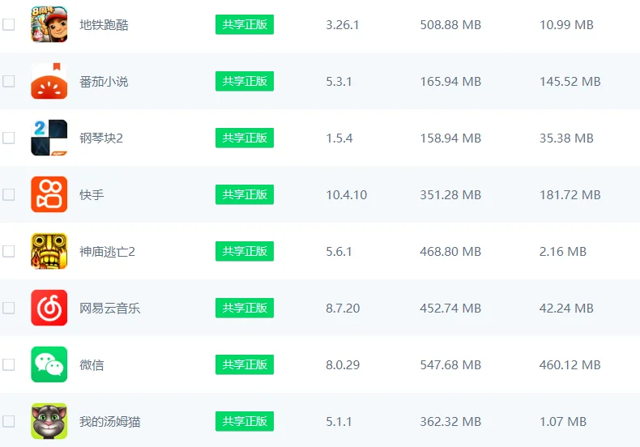This screenshot has height=447, width=640.
Task: Select the 快手 orange camera icon
Action: coord(49,194)
